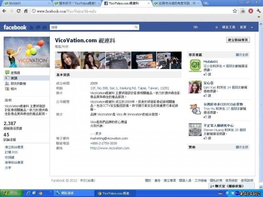263x197 pixels.
Task: Open the Keelung Rd. address link
Action: point(129,88)
